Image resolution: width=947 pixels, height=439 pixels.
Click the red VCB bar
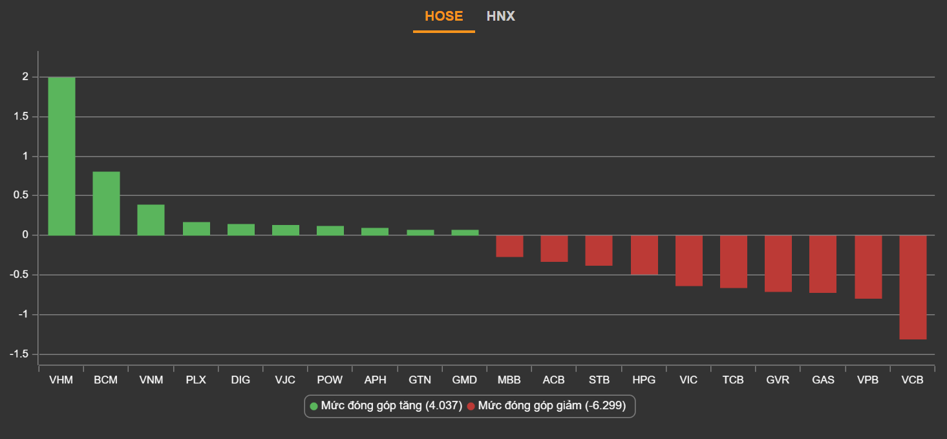(913, 287)
